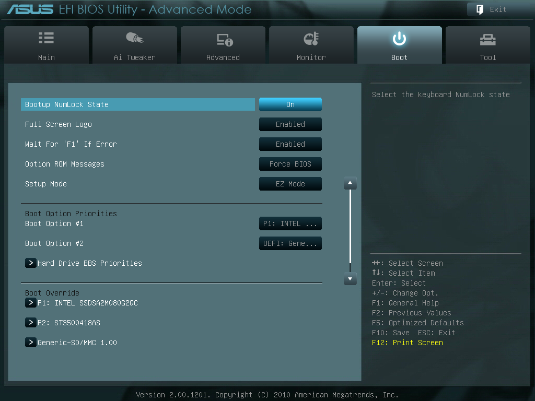Click Select Item key hint
535x401 pixels.
click(403, 273)
